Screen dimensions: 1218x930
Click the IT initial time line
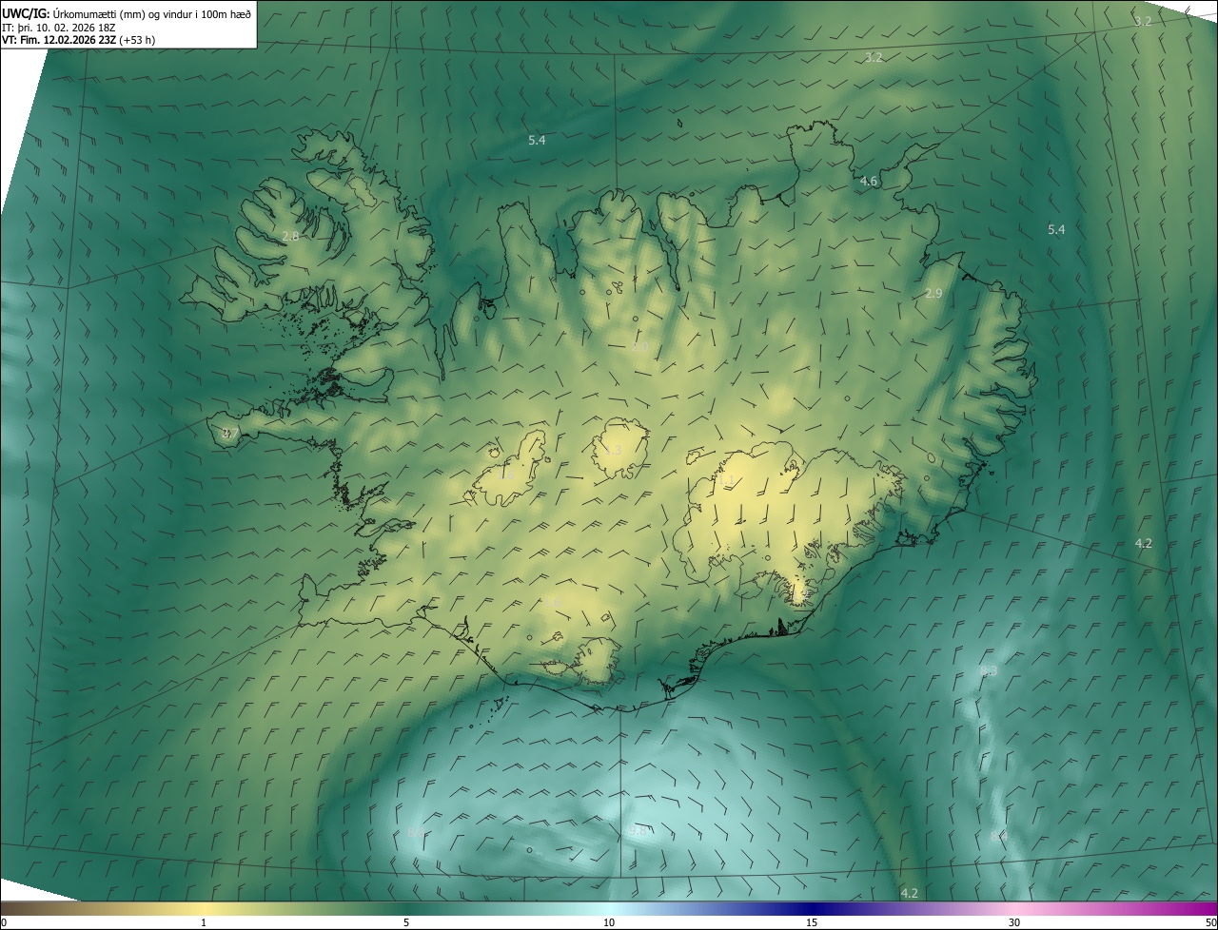55,28
